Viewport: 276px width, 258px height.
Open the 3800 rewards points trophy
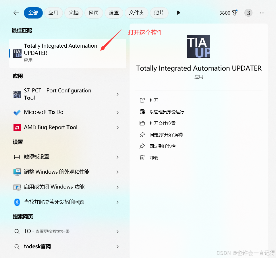coord(228,13)
